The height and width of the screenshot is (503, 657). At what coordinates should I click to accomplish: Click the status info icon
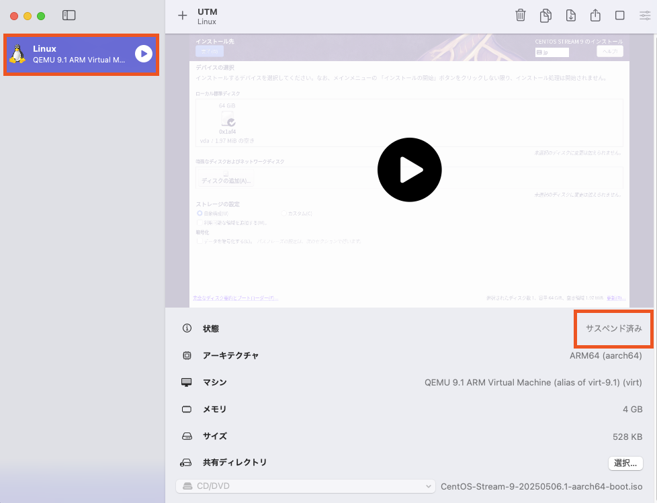coord(187,328)
